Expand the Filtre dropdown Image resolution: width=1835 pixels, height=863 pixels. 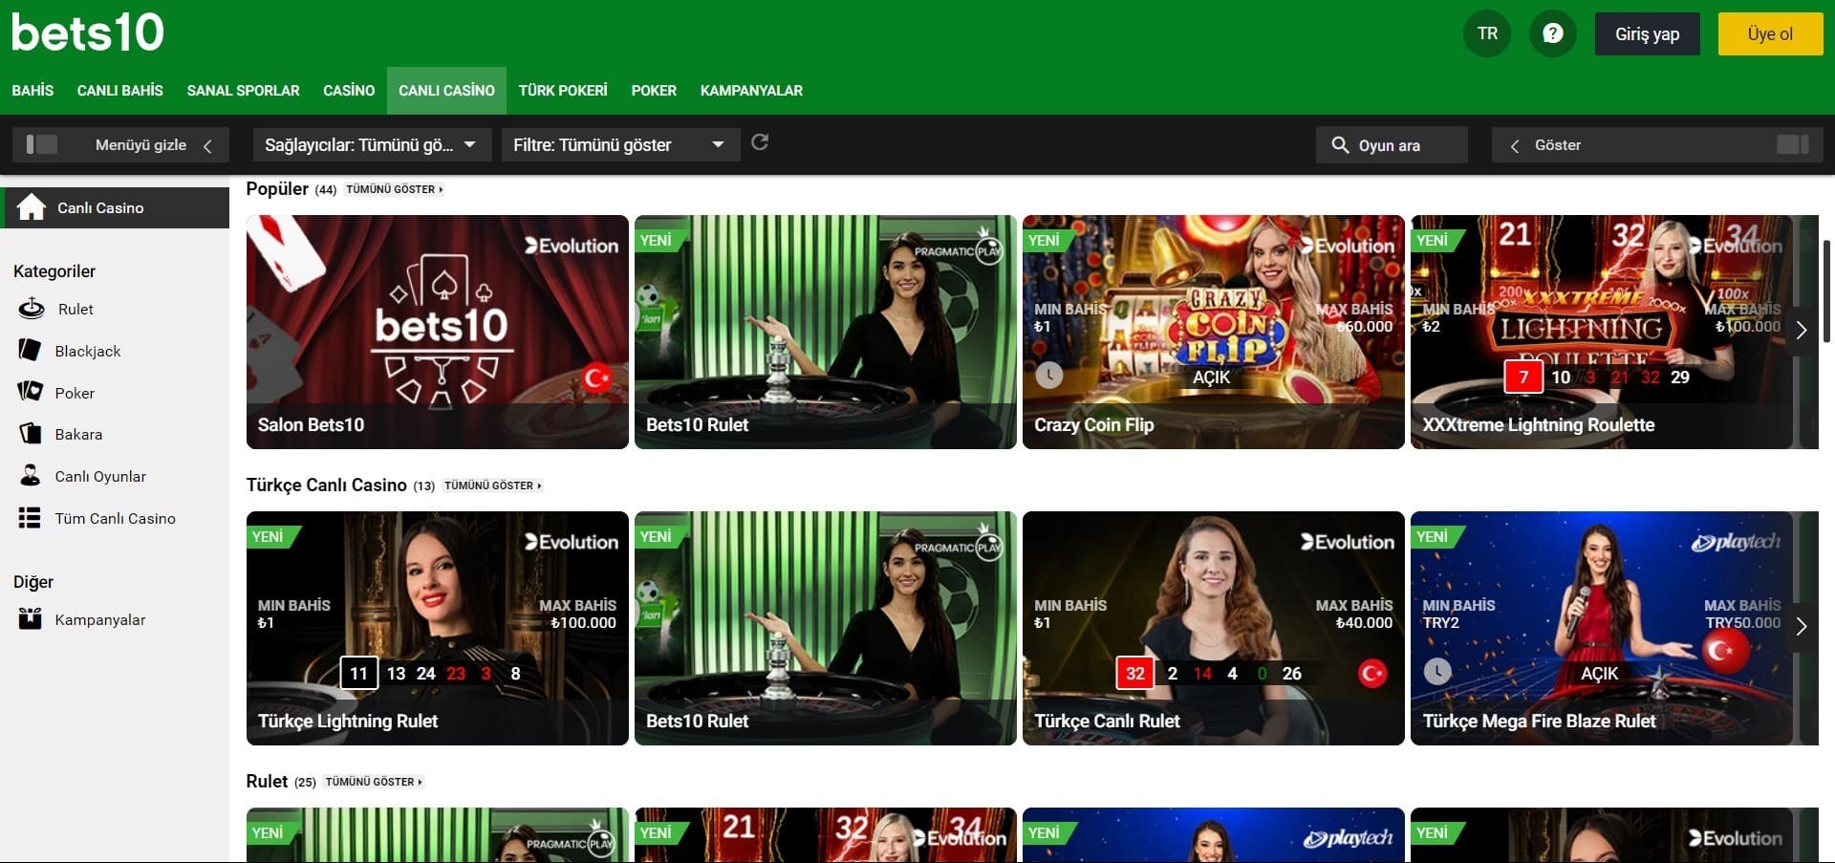(x=619, y=144)
